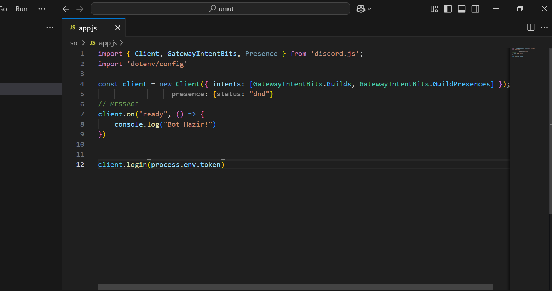This screenshot has width=552, height=291.
Task: Split the editor to the right
Action: [x=531, y=28]
